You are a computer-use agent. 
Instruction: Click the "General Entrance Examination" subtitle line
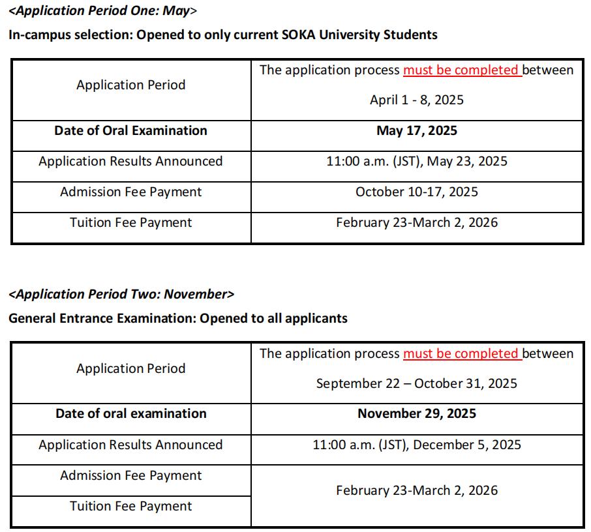[177, 318]
